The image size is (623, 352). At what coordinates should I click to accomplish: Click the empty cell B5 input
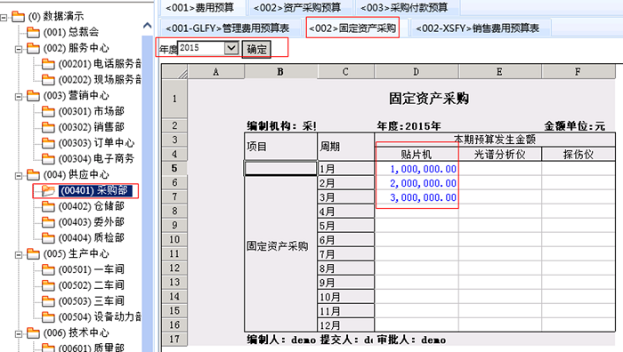pyautogui.click(x=280, y=169)
